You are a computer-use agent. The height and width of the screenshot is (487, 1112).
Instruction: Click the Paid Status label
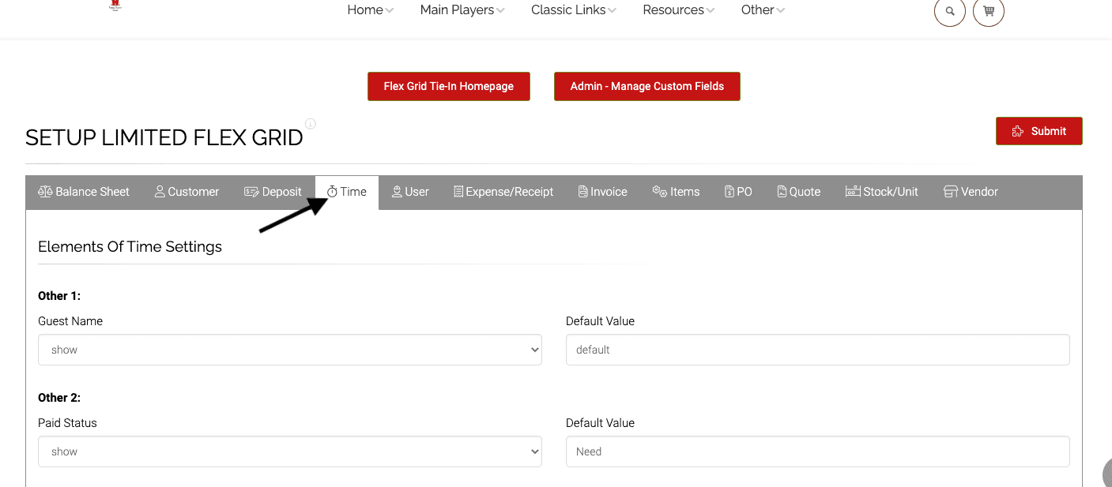67,423
